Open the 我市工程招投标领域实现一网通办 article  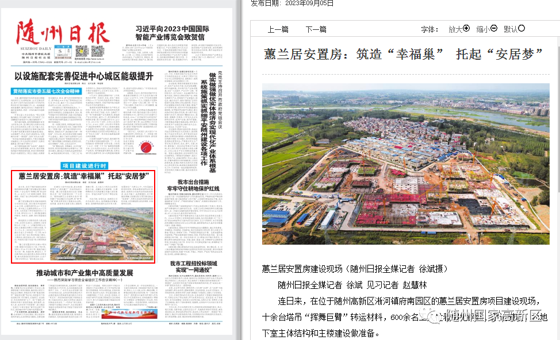click(x=194, y=266)
